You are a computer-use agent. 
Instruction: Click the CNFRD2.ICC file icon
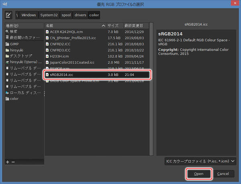[47, 44]
